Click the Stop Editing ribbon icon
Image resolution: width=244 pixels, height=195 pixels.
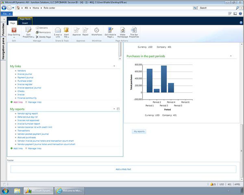click(14, 31)
